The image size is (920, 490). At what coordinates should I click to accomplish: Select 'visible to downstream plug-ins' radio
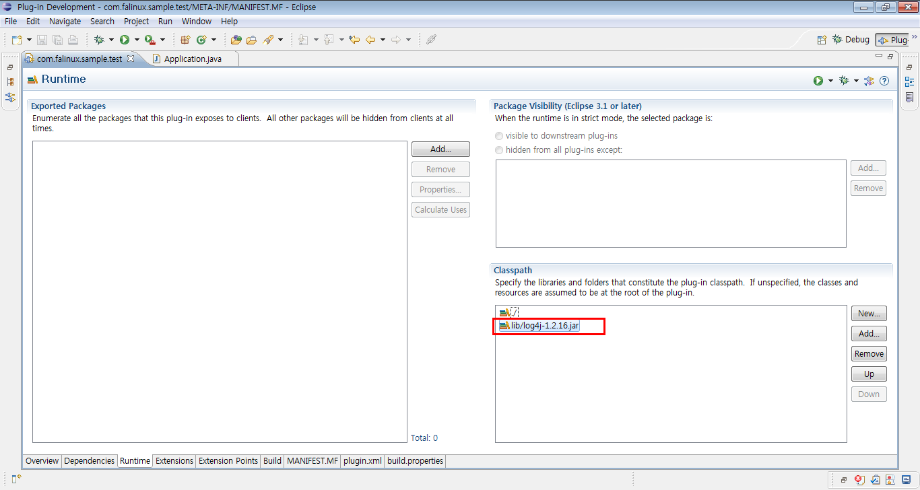[x=499, y=136]
